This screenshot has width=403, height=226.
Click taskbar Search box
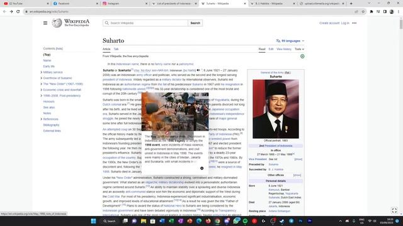coord(110,221)
